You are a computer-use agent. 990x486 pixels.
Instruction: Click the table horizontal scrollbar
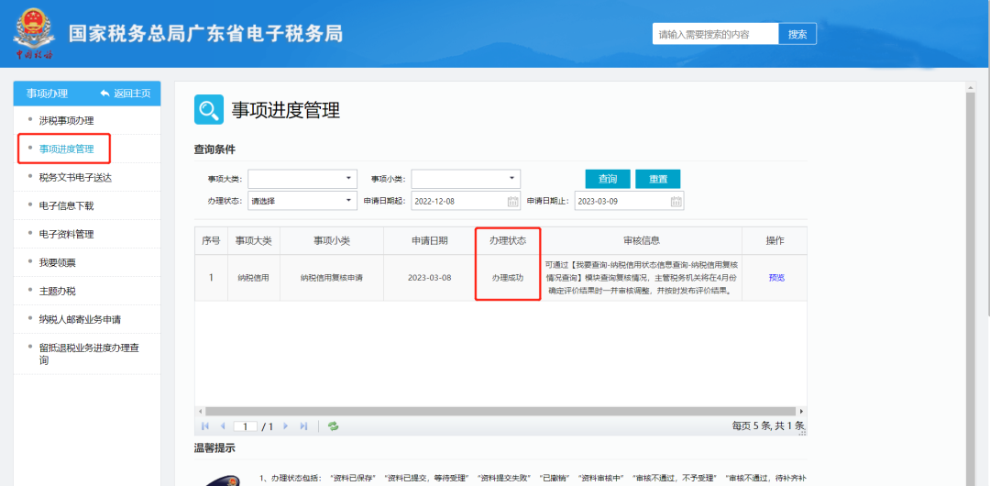pyautogui.click(x=500, y=411)
